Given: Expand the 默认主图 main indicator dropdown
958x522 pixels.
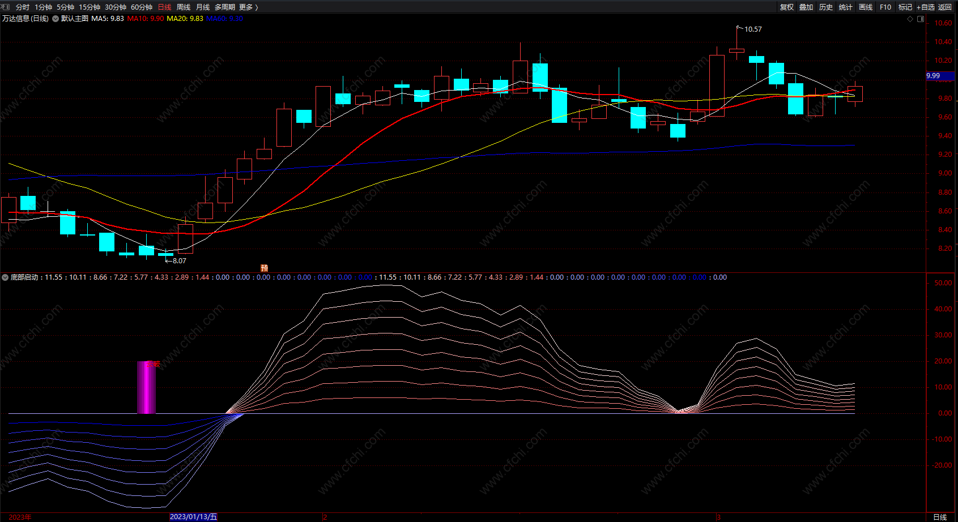Looking at the screenshot, I should coord(56,19).
